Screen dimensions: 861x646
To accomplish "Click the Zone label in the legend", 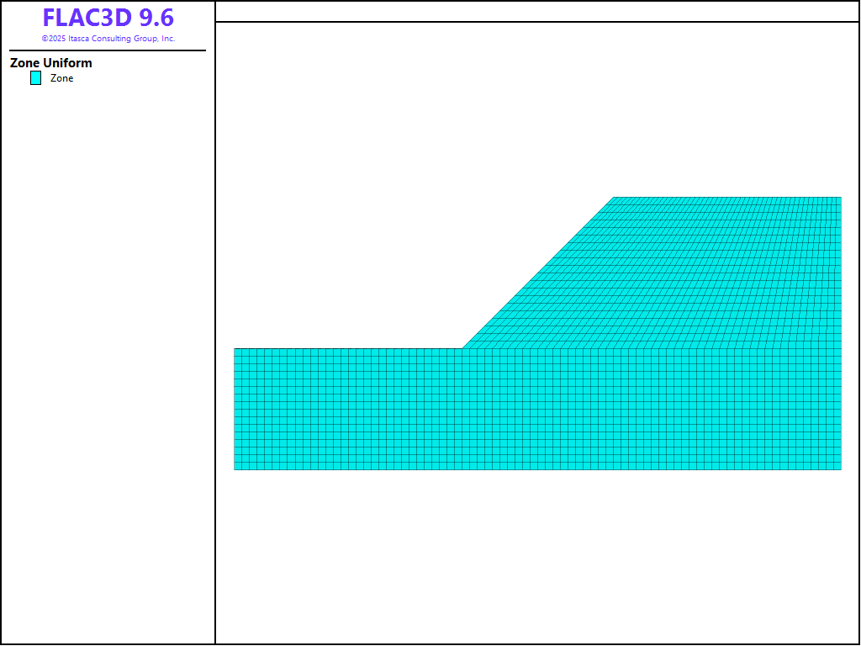I will click(x=61, y=78).
